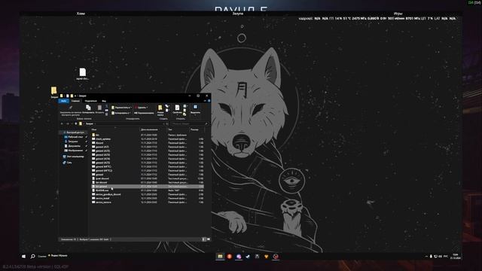The width and height of the screenshot is (482, 271).
Task: Click the Explorer search field
Action: 189,123
